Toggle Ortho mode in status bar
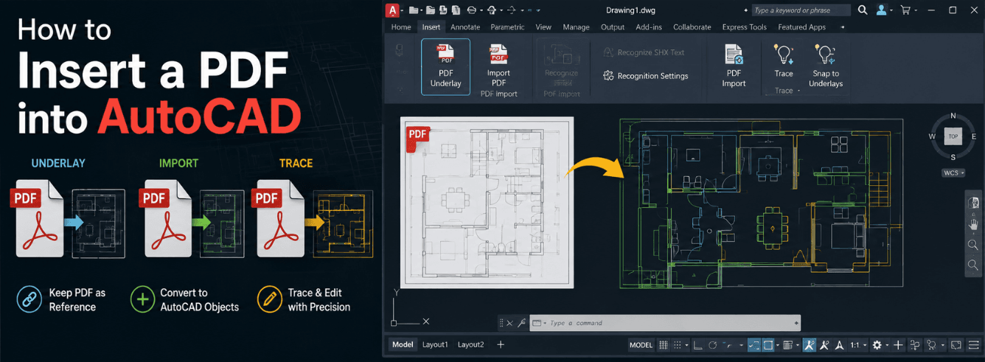The height and width of the screenshot is (362, 985). click(x=697, y=345)
